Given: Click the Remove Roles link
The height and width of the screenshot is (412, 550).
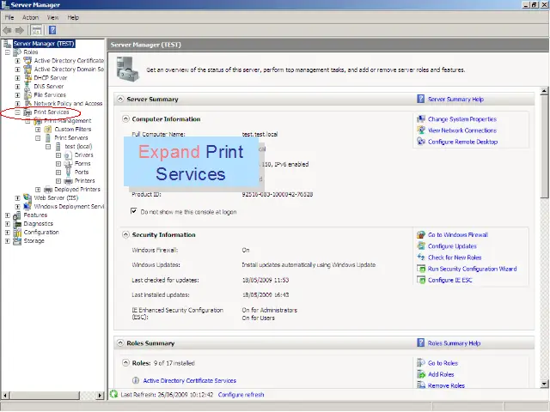Looking at the screenshot, I should point(446,385).
